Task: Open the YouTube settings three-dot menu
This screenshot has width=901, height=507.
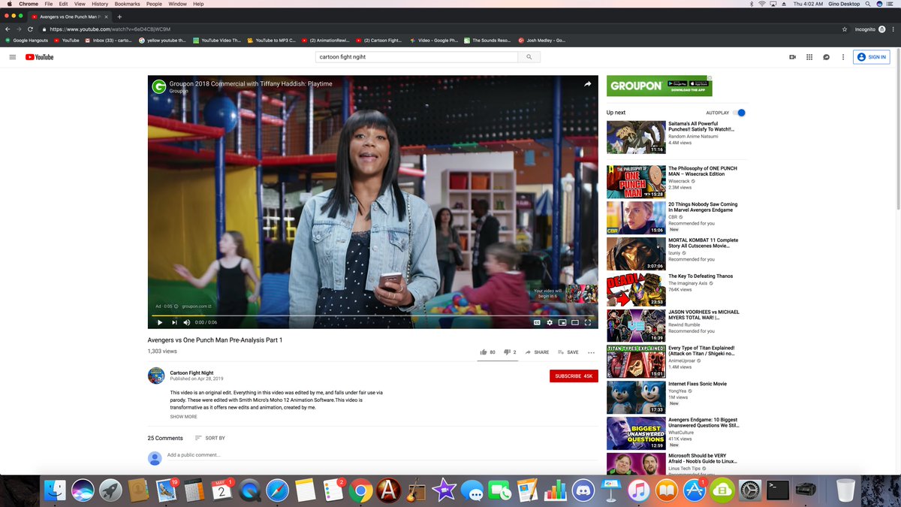Action: coord(843,57)
